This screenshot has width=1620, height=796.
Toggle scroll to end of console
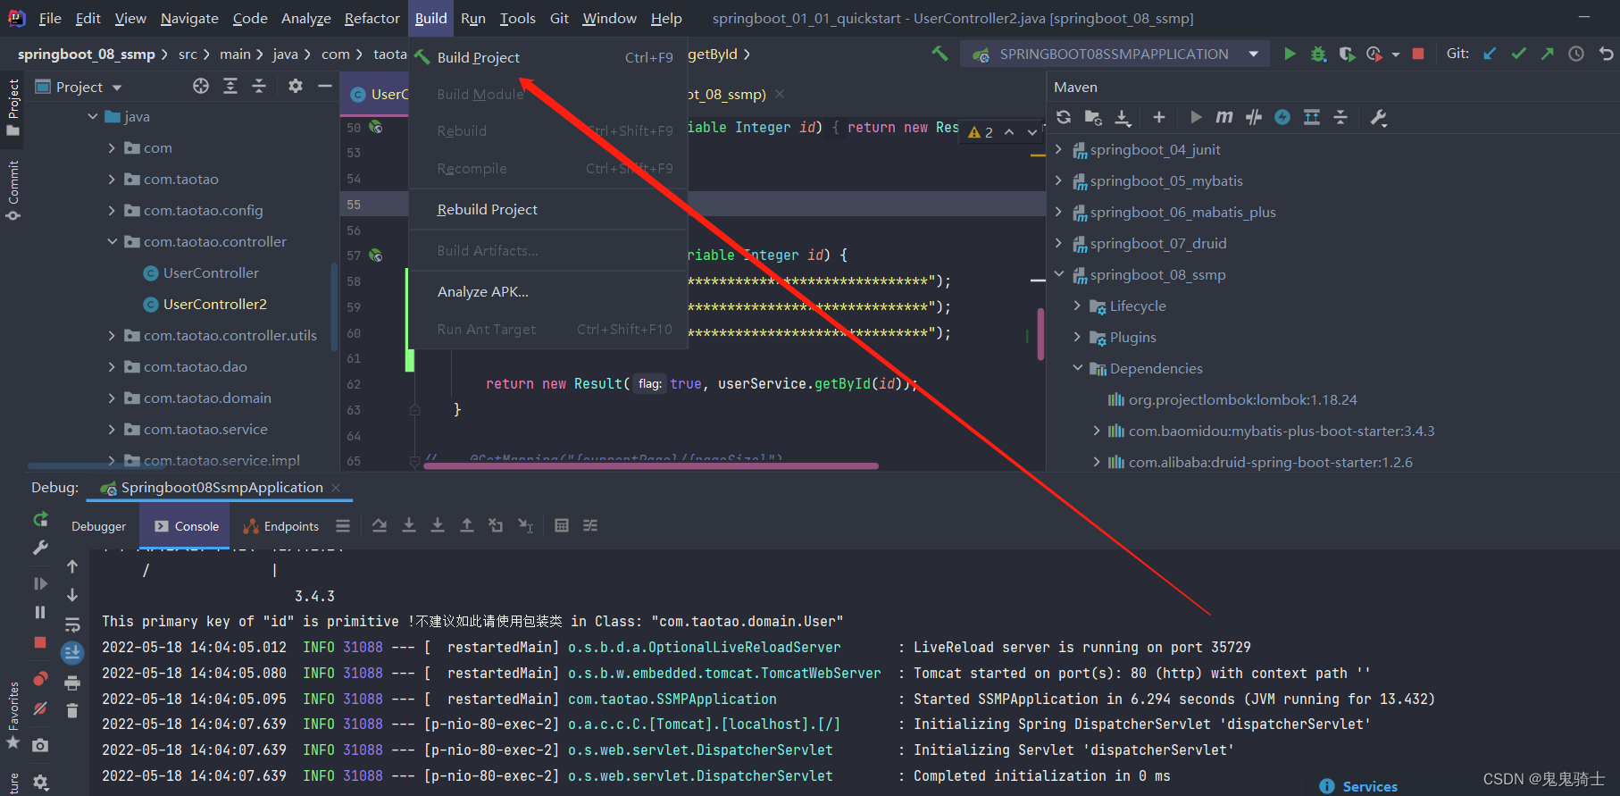[72, 653]
